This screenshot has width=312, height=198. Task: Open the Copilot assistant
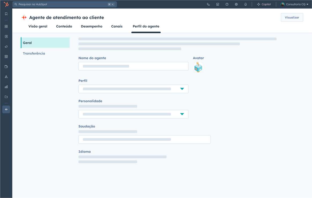coord(264,4)
